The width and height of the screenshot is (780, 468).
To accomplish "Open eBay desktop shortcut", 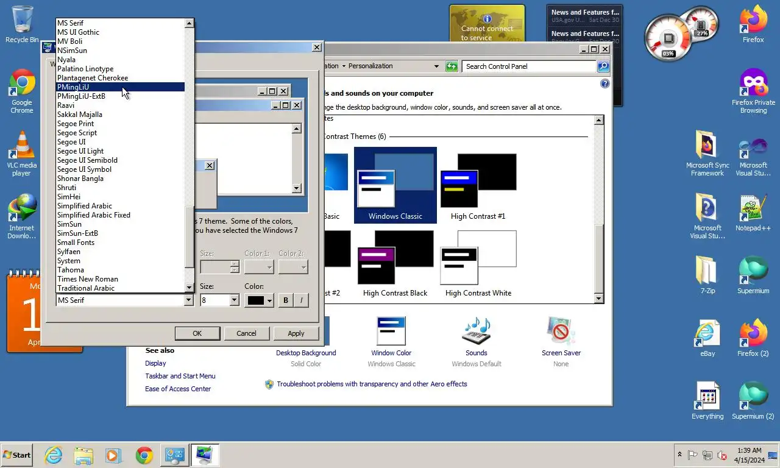I will coord(707,338).
